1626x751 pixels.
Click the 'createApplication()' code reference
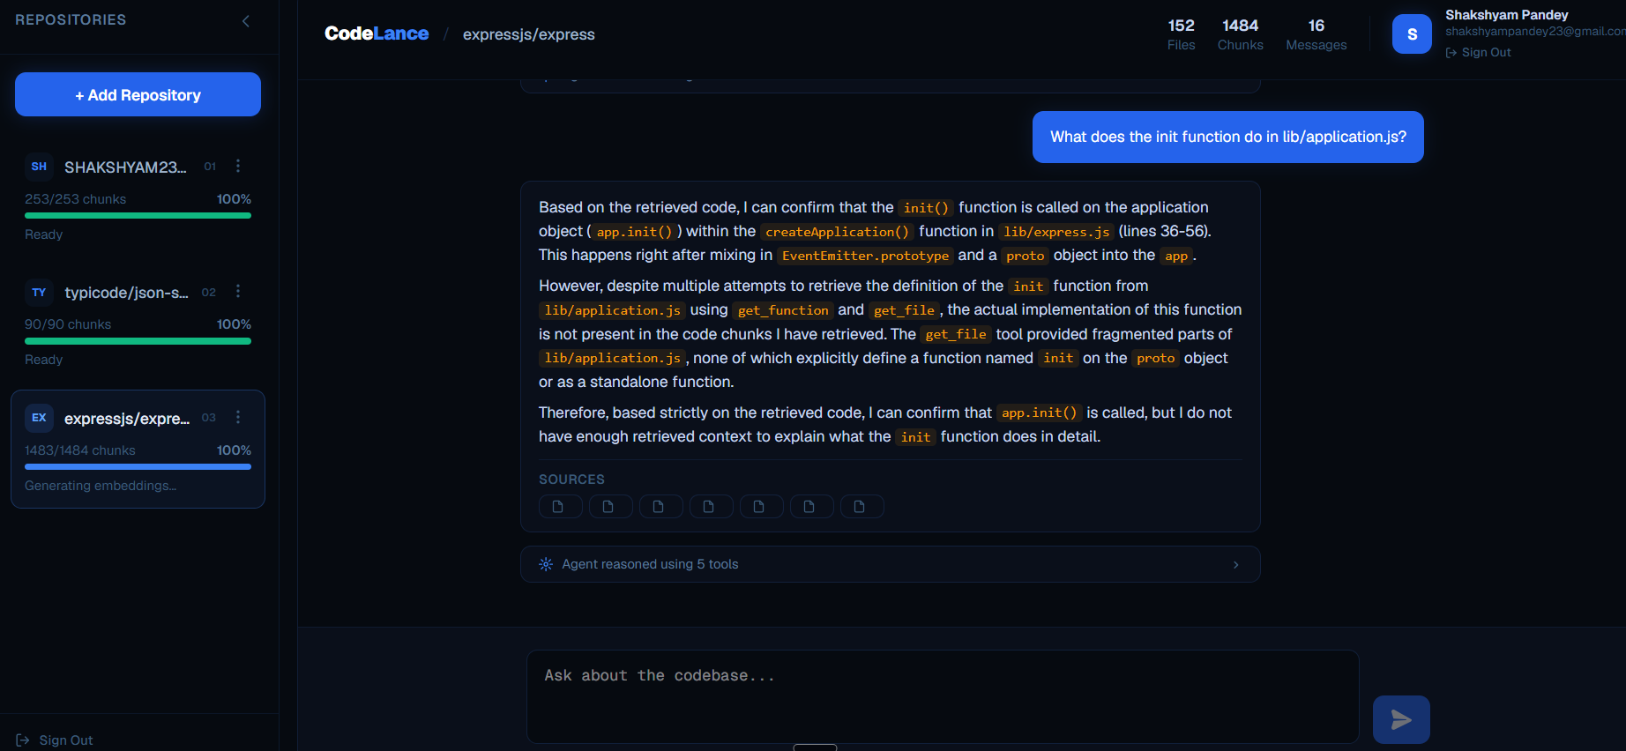click(837, 231)
